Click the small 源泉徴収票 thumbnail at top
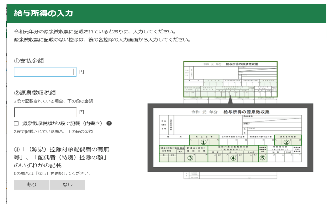Screen dimensions: 335x209 point(230,79)
